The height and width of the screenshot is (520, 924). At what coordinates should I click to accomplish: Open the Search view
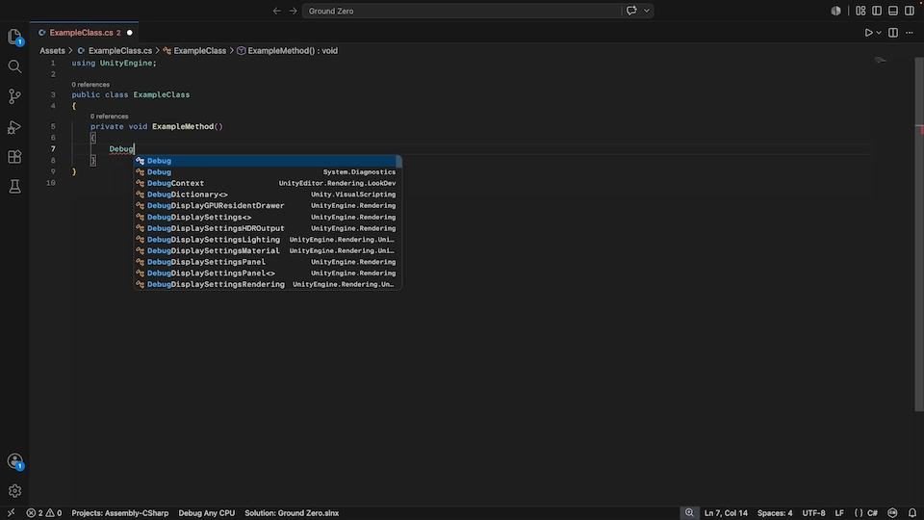point(14,66)
